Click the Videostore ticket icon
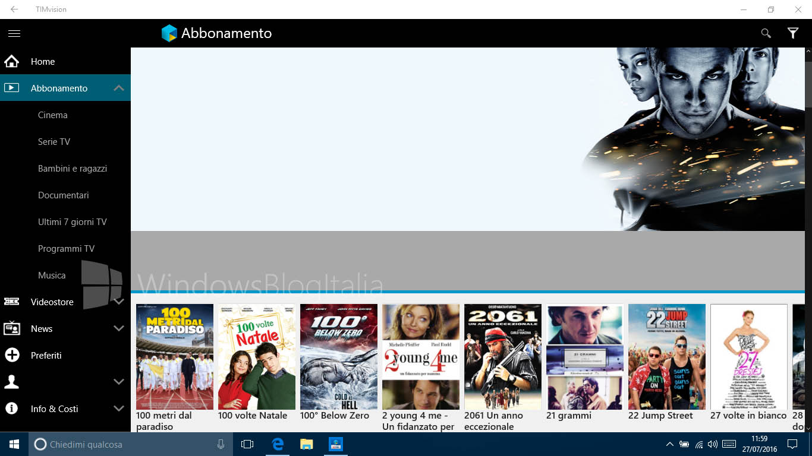This screenshot has height=456, width=812. click(x=12, y=302)
